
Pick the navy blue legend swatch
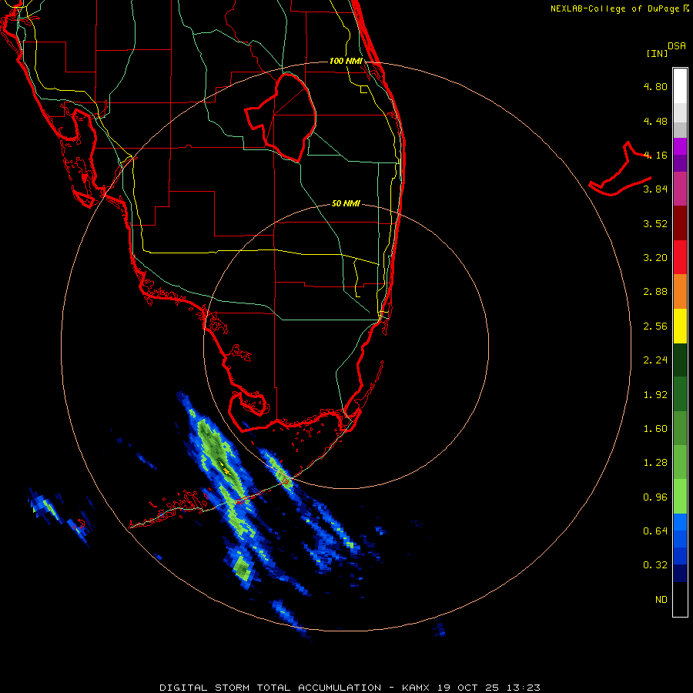[680, 573]
